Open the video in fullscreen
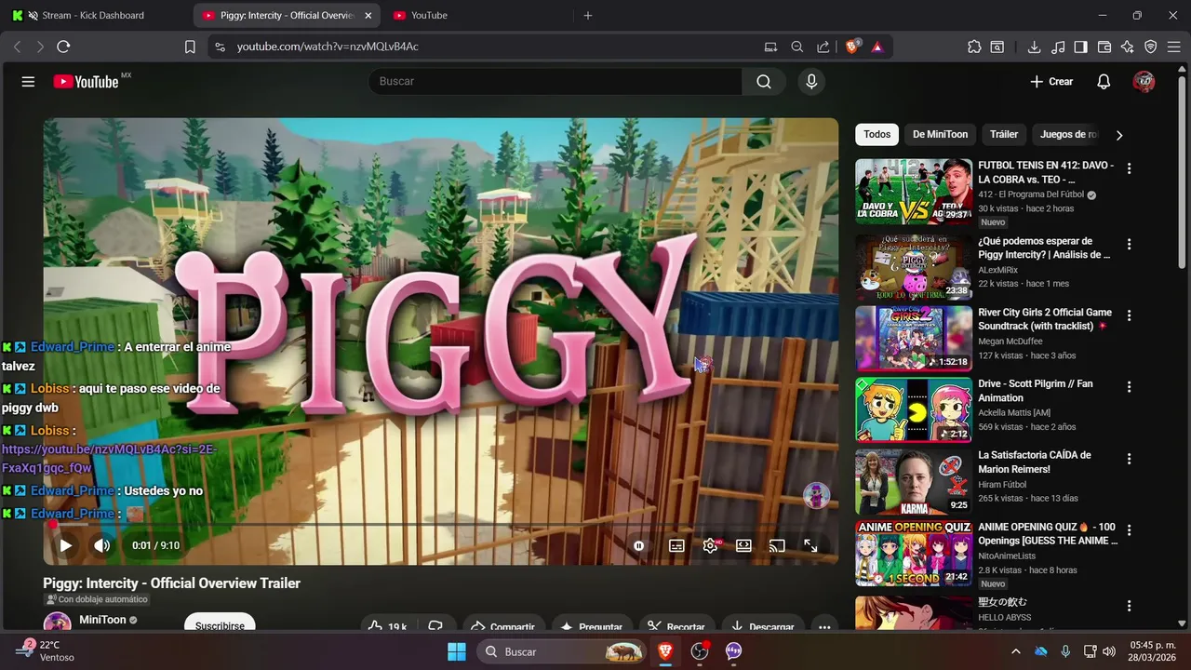Screen dimensions: 1191x670 (810, 546)
